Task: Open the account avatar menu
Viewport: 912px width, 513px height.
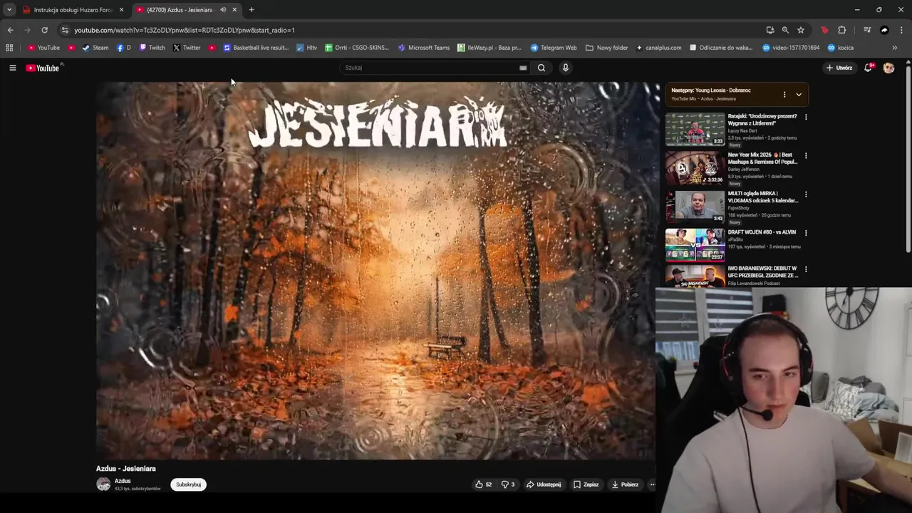Action: point(888,68)
